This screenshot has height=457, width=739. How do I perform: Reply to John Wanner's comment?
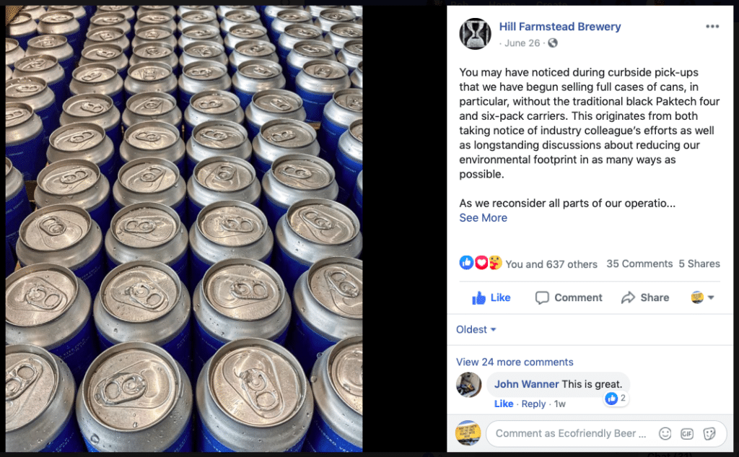533,404
